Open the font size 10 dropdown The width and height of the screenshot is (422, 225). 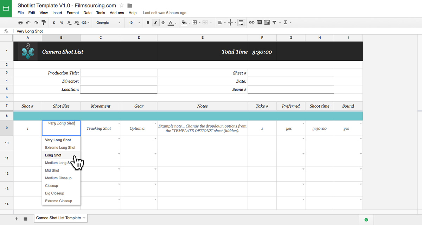point(135,22)
